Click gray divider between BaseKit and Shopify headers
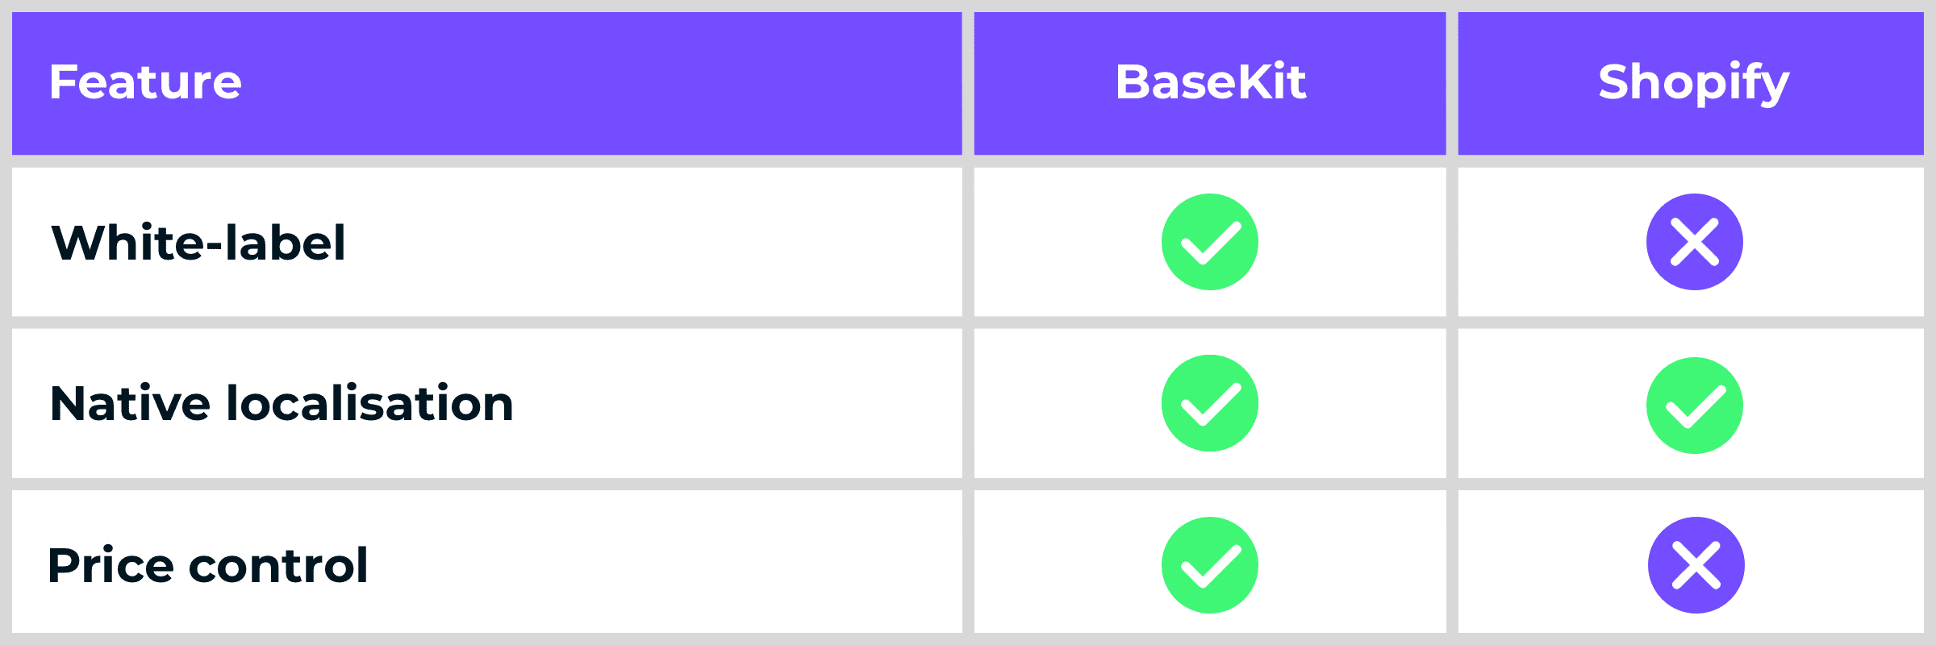Screen dimensions: 1936x645 coord(1452,82)
